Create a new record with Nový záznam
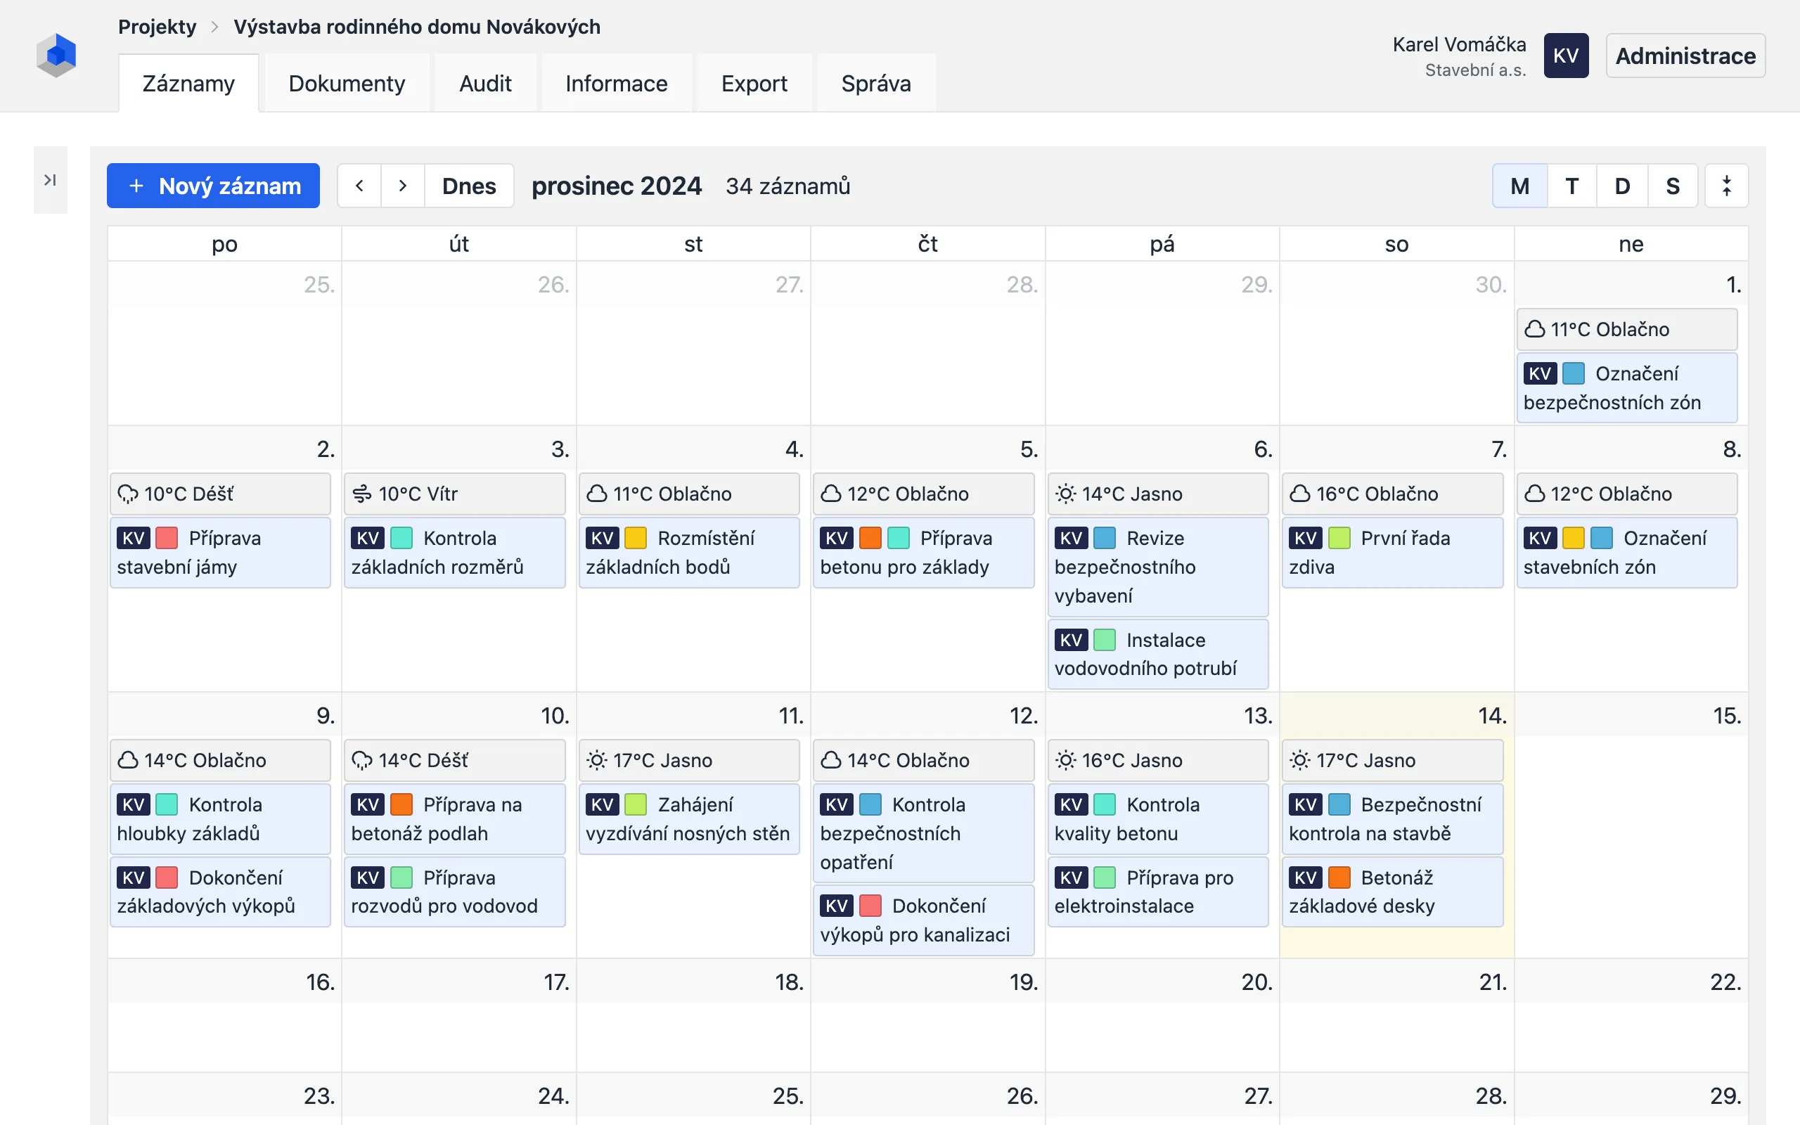 click(x=214, y=186)
